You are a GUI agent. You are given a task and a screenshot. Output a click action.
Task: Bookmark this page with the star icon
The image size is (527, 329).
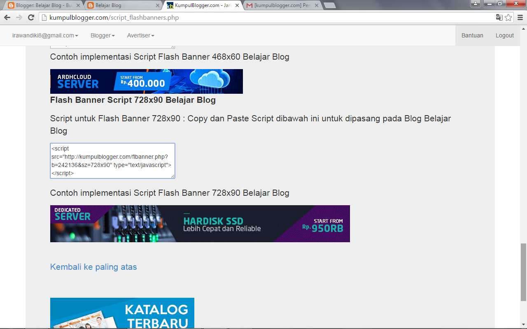point(508,18)
